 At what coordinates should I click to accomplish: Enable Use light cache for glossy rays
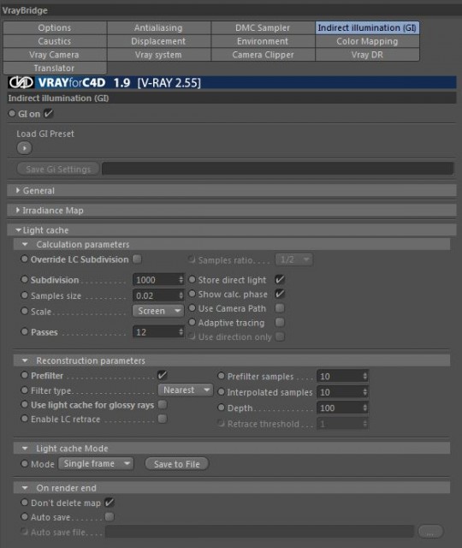[x=163, y=404]
